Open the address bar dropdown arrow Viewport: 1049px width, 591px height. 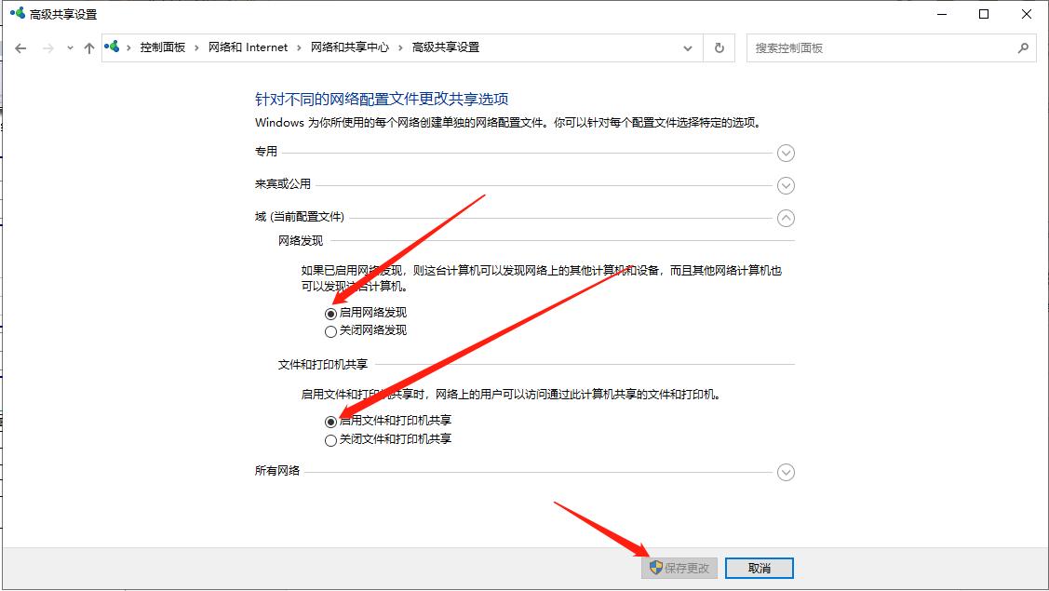click(x=688, y=47)
